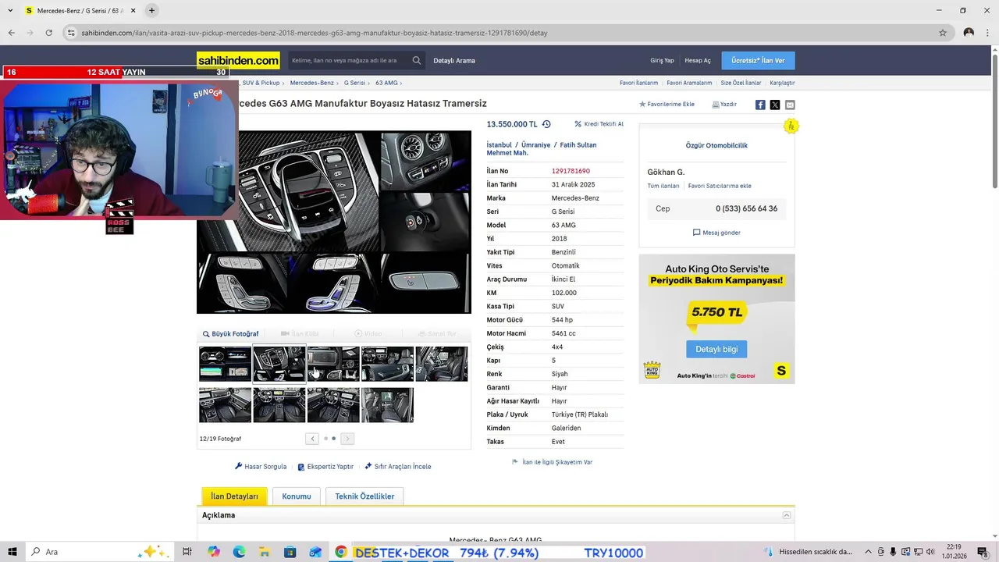The width and height of the screenshot is (999, 562).
Task: Select last thumbnail in second row
Action: coord(387,405)
